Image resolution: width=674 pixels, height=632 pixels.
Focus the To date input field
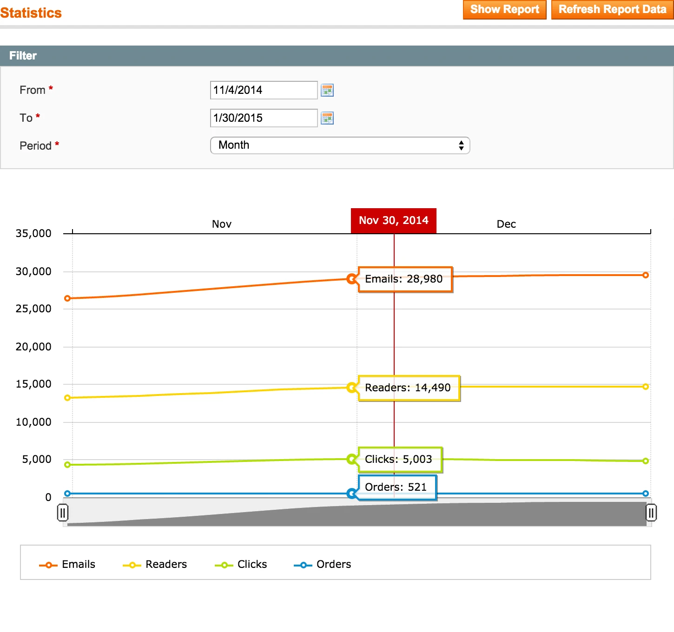pyautogui.click(x=264, y=118)
